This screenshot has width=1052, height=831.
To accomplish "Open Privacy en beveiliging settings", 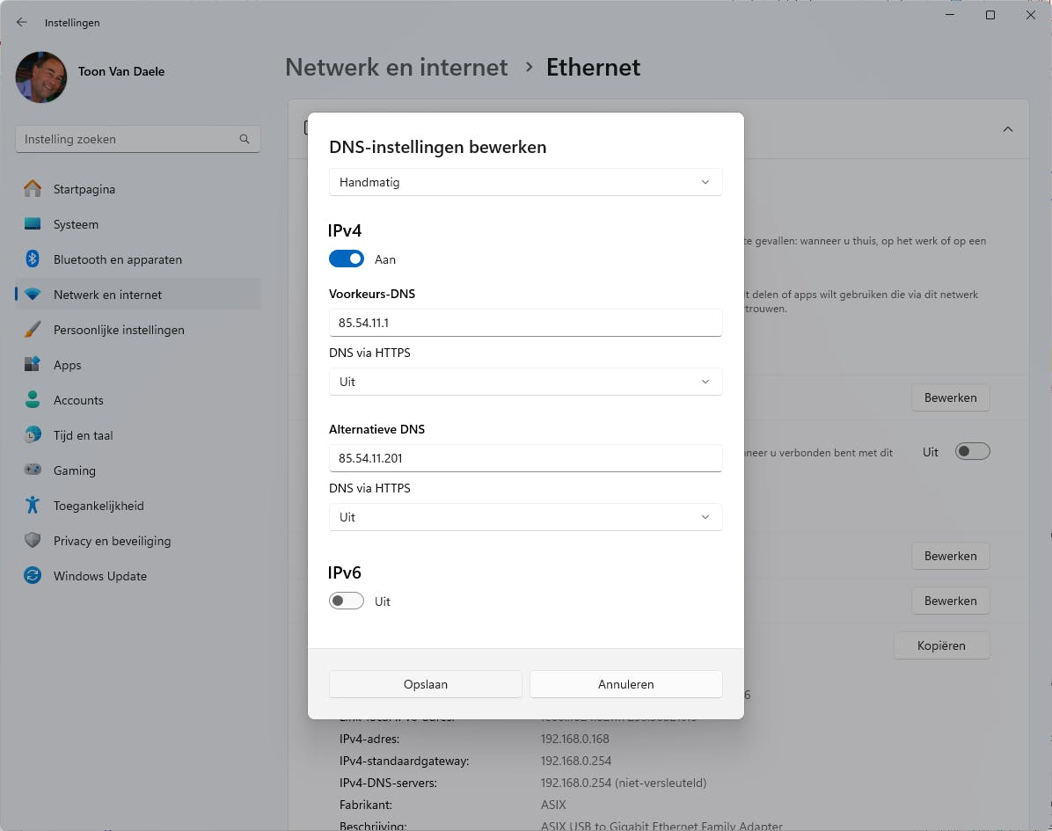I will click(112, 541).
